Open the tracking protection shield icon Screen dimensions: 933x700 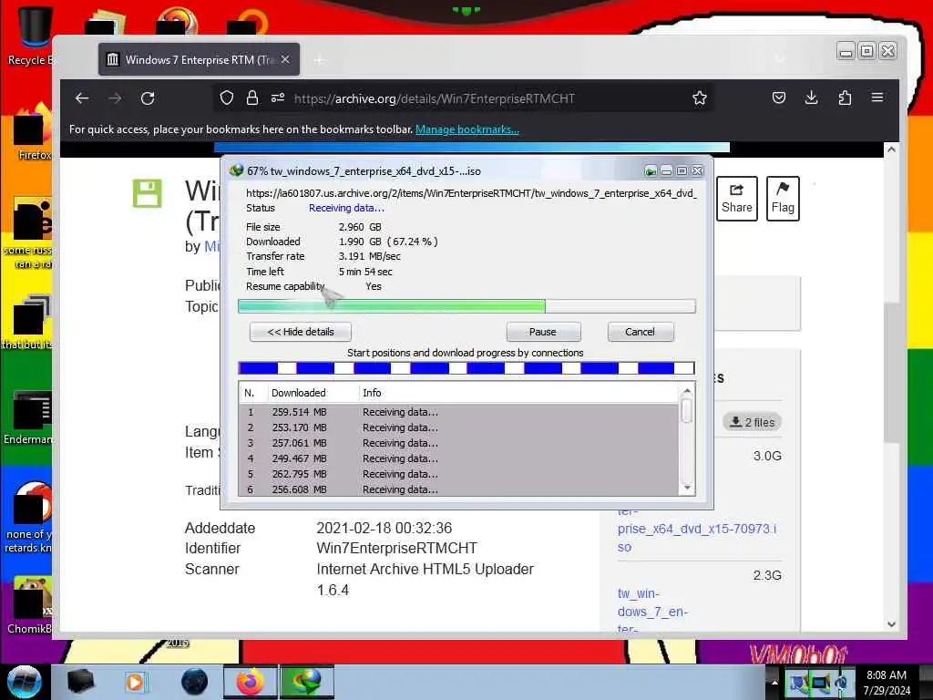227,98
